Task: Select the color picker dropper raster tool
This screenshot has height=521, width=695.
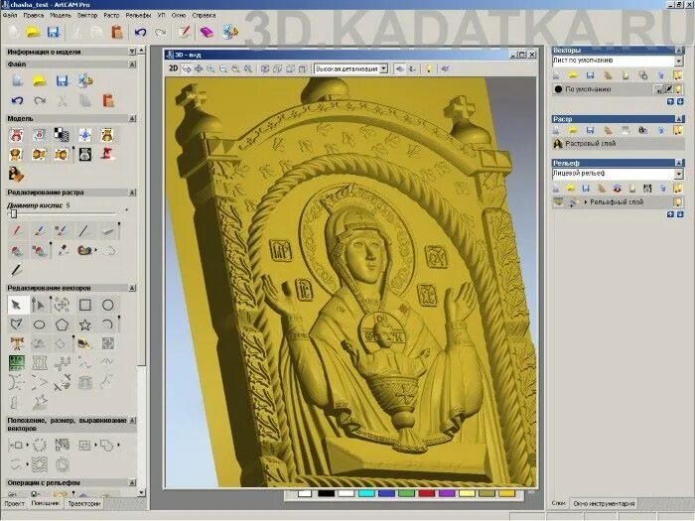Action: pos(63,251)
